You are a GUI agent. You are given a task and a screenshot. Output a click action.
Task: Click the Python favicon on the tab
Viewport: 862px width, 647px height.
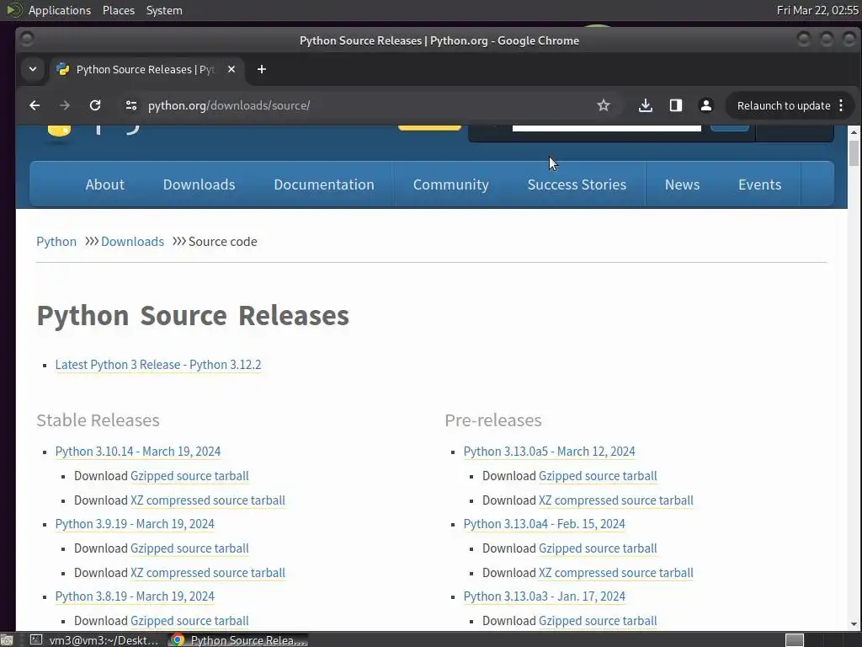coord(63,69)
